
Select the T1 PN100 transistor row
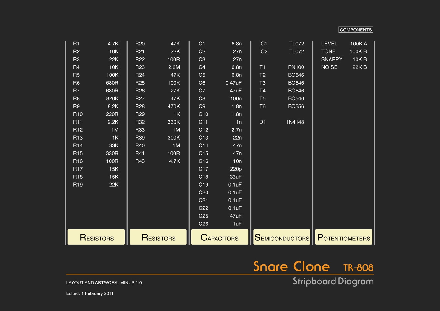click(282, 67)
